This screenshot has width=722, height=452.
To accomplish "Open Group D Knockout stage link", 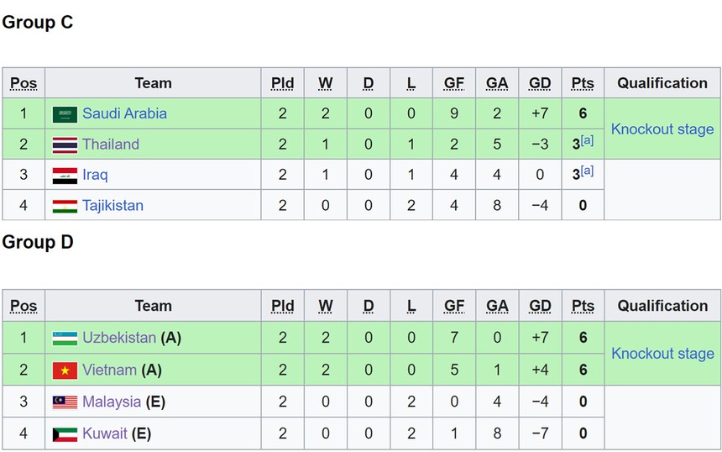I will 662,354.
